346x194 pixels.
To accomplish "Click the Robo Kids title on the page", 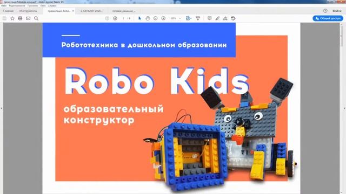I will click(x=157, y=81).
